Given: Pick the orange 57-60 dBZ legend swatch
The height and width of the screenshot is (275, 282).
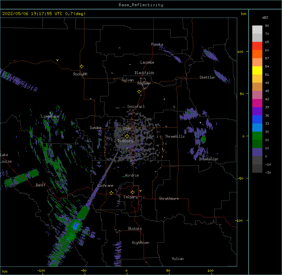Looking at the screenshot, I should tap(257, 54).
